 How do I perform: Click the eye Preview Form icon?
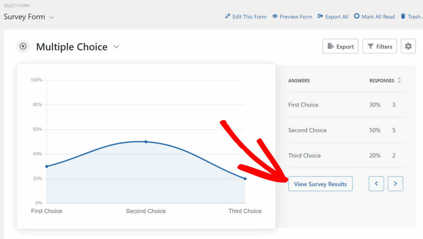(x=275, y=17)
